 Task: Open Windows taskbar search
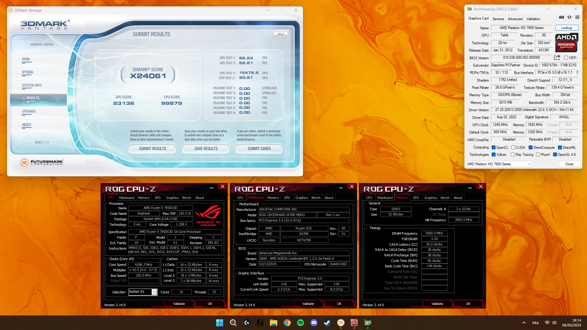point(233,323)
